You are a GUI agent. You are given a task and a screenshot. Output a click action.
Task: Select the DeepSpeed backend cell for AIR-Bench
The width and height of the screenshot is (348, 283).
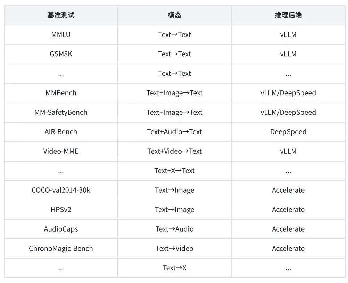[288, 132]
